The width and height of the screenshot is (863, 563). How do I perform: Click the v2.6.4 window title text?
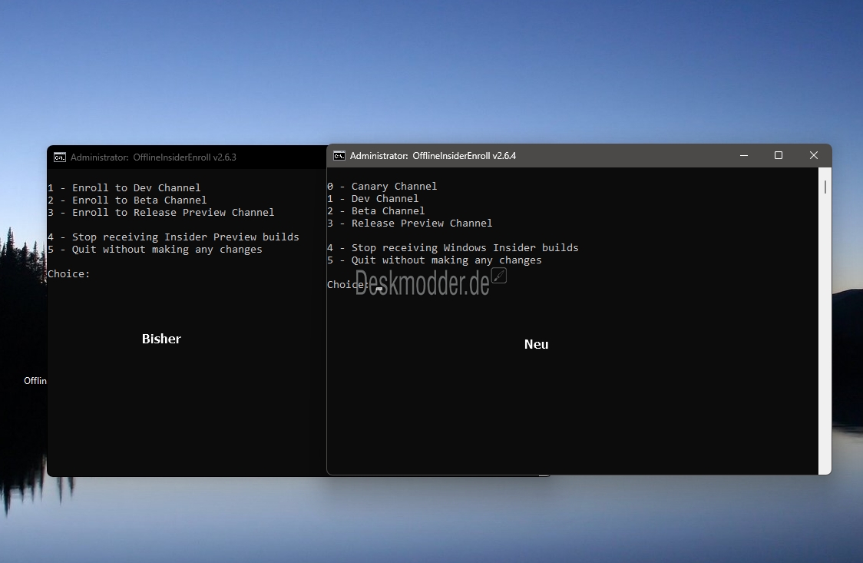click(x=432, y=156)
